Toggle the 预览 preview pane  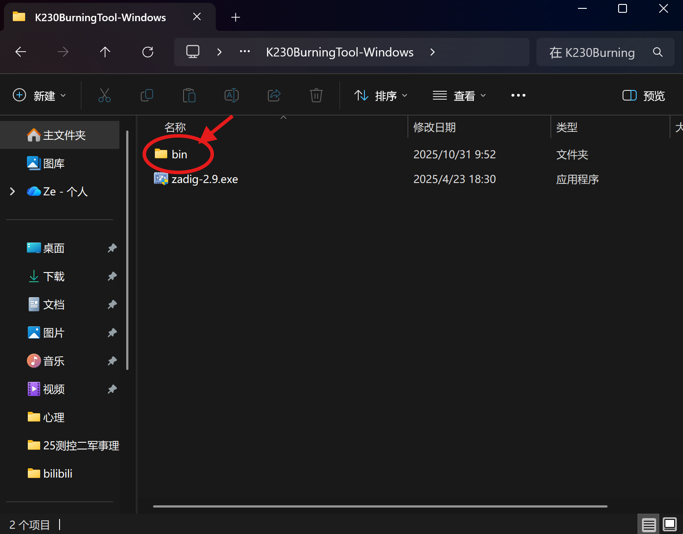click(643, 96)
